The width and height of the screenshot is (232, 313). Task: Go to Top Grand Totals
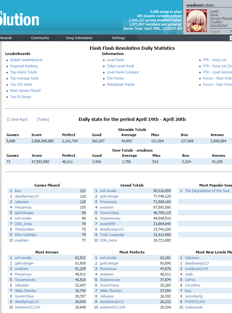click(x=23, y=72)
